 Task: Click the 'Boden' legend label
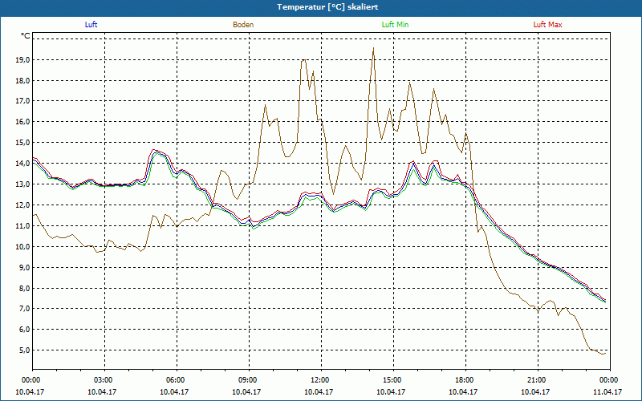[x=243, y=25]
